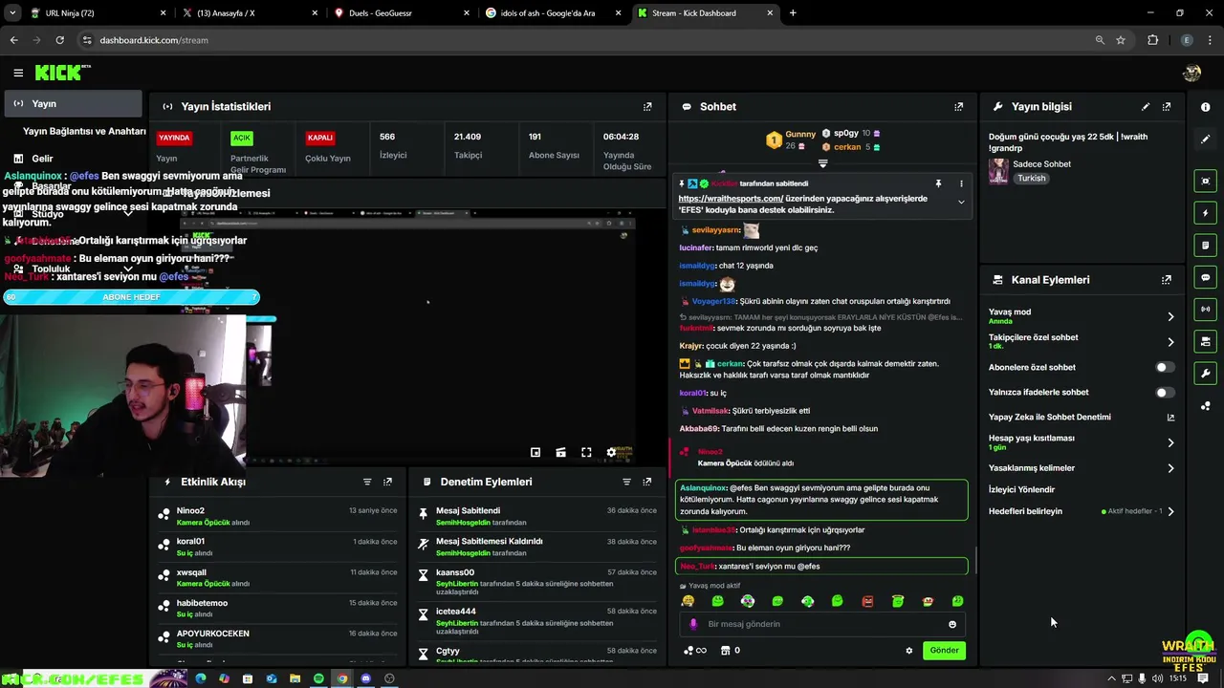This screenshot has width=1224, height=688.
Task: Click the Bir mesaj gönderin input field
Action: pyautogui.click(x=822, y=624)
